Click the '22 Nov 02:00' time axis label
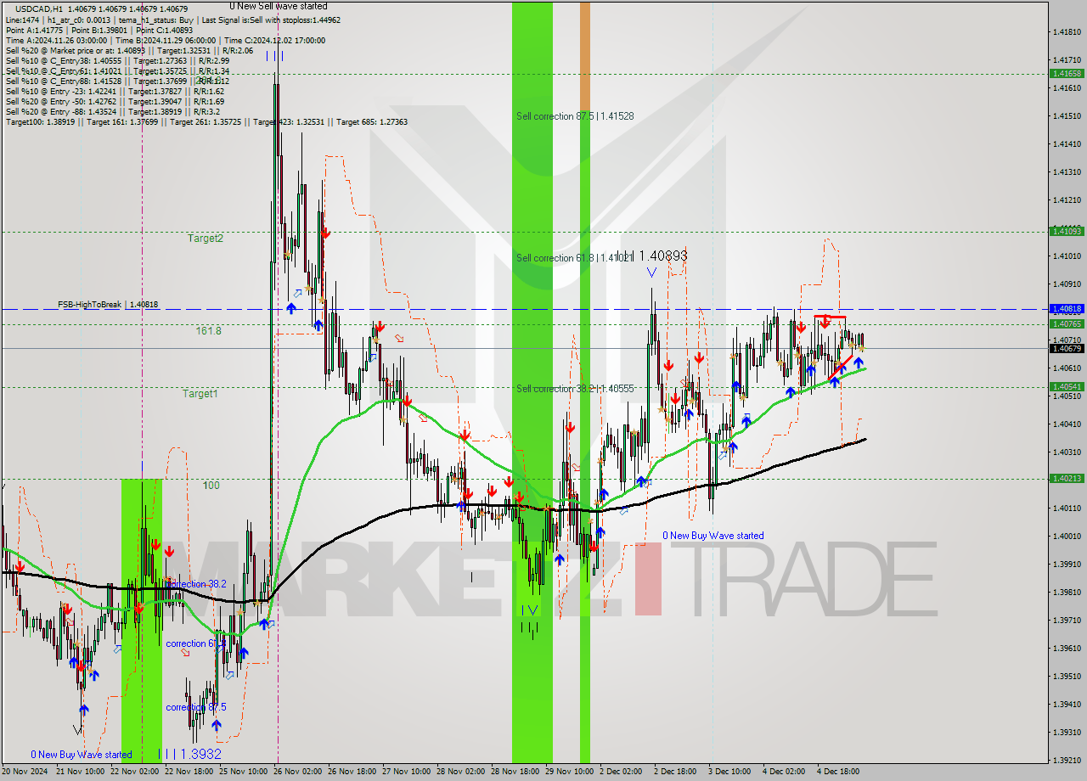The image size is (1087, 781). click(x=135, y=772)
